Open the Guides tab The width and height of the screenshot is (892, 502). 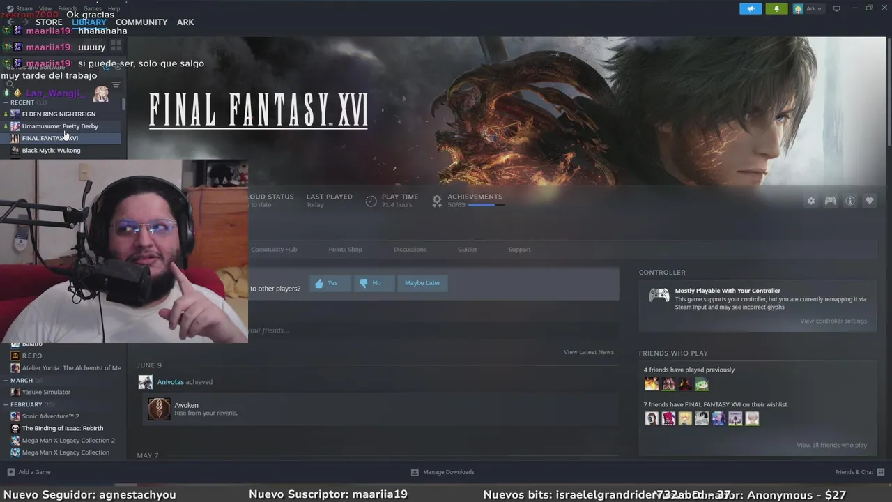(x=468, y=250)
